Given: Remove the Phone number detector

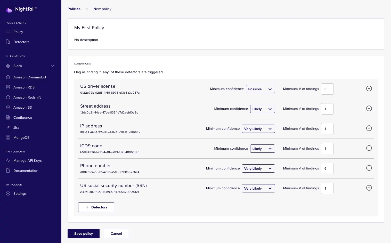Looking at the screenshot, I should pyautogui.click(x=369, y=168).
